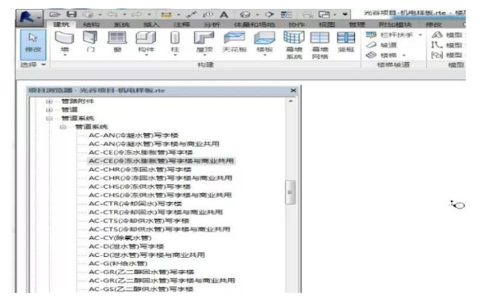Select AC-CHR(冷冻回水管)写字楼 item
The image size is (496, 306).
tap(140, 169)
